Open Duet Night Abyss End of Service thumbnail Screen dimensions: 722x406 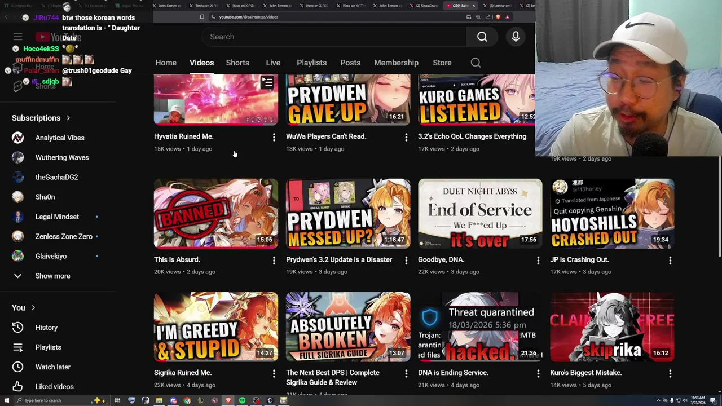(x=480, y=214)
